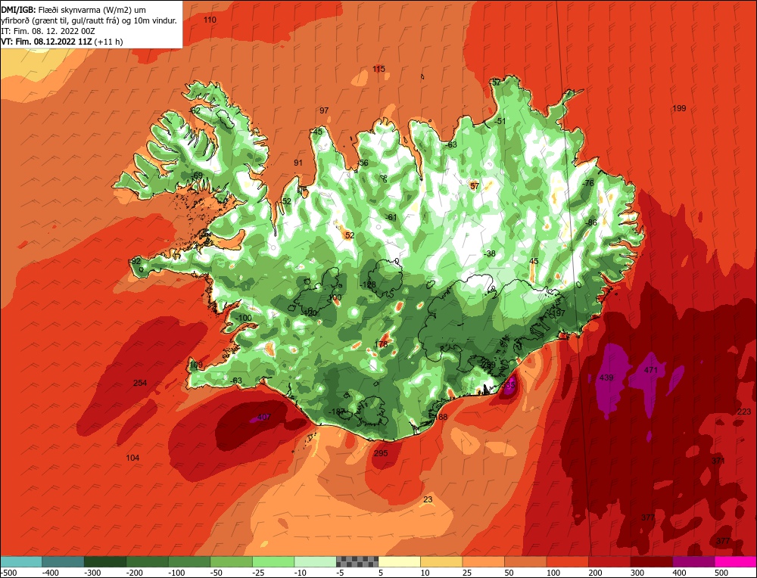Click the flux value 110 north of Westfjords
This screenshot has height=578, width=757.
[x=210, y=20]
